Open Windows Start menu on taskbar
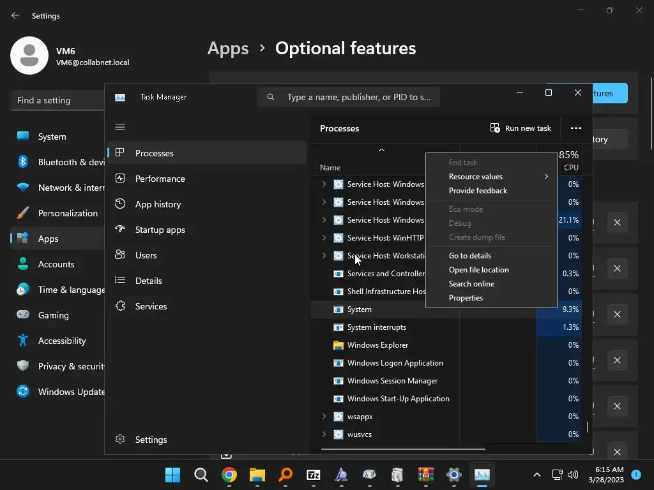 point(172,475)
